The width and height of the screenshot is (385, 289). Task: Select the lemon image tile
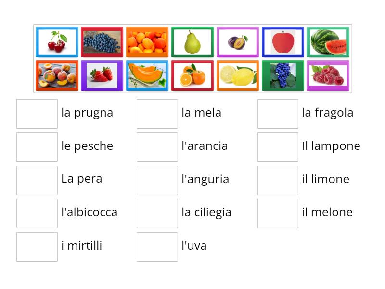(237, 76)
